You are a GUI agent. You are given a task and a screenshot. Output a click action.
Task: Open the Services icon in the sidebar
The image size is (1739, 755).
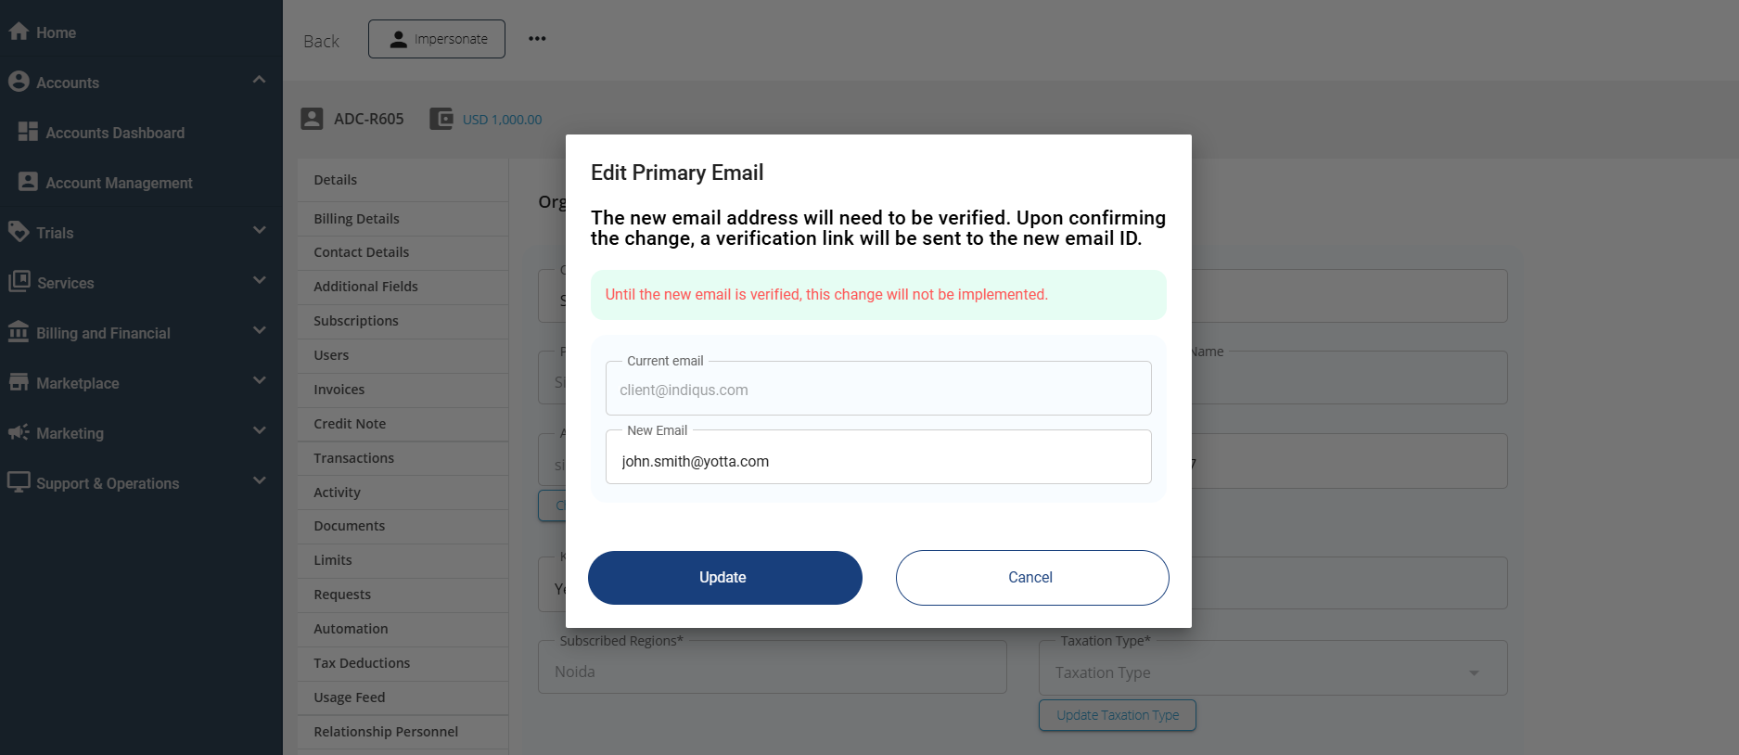(19, 281)
